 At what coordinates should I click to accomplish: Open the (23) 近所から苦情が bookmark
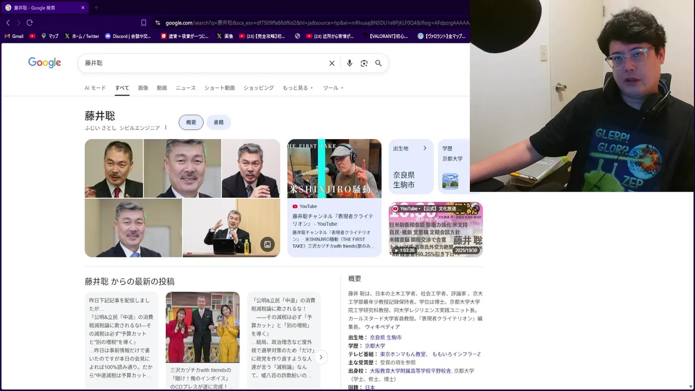coord(330,36)
